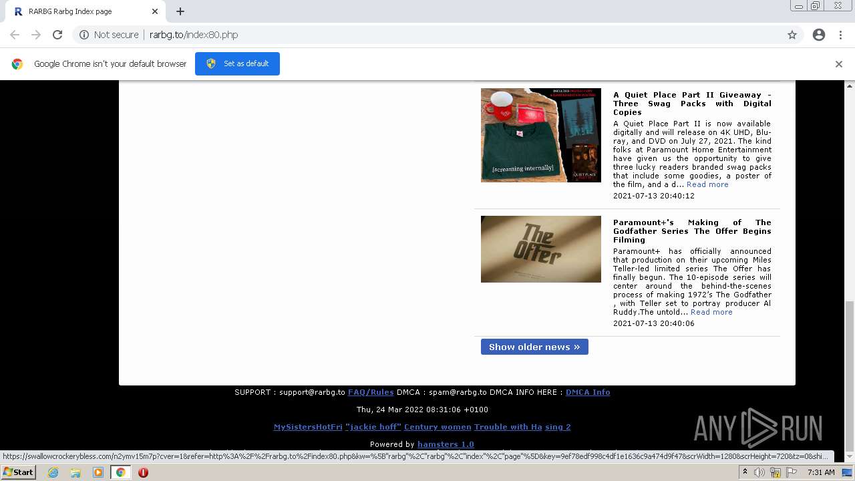Open the "jackie hoff" search link
This screenshot has width=855, height=481.
[x=373, y=427]
